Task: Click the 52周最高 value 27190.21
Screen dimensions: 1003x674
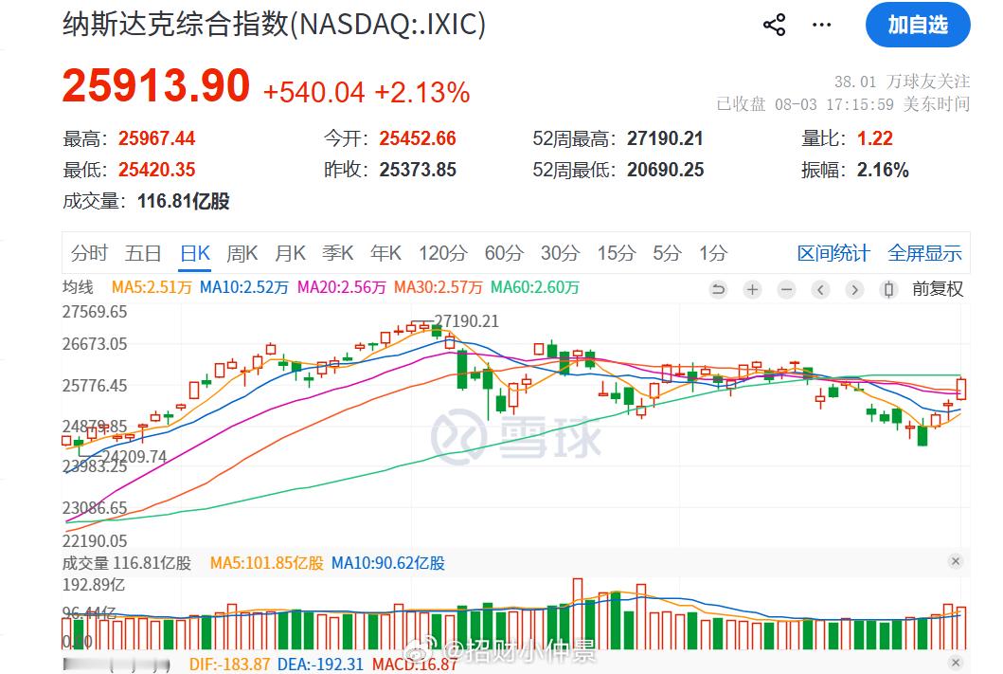Action: [x=665, y=138]
